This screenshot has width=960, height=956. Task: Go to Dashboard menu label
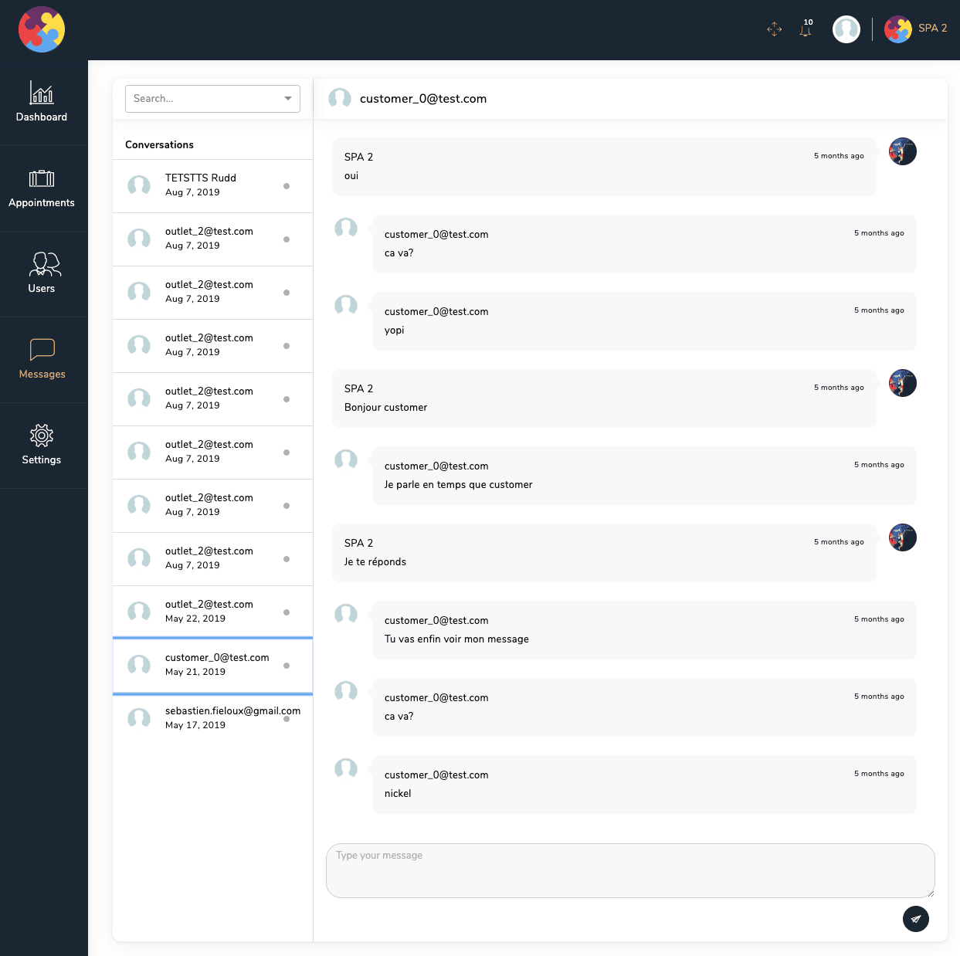42,117
